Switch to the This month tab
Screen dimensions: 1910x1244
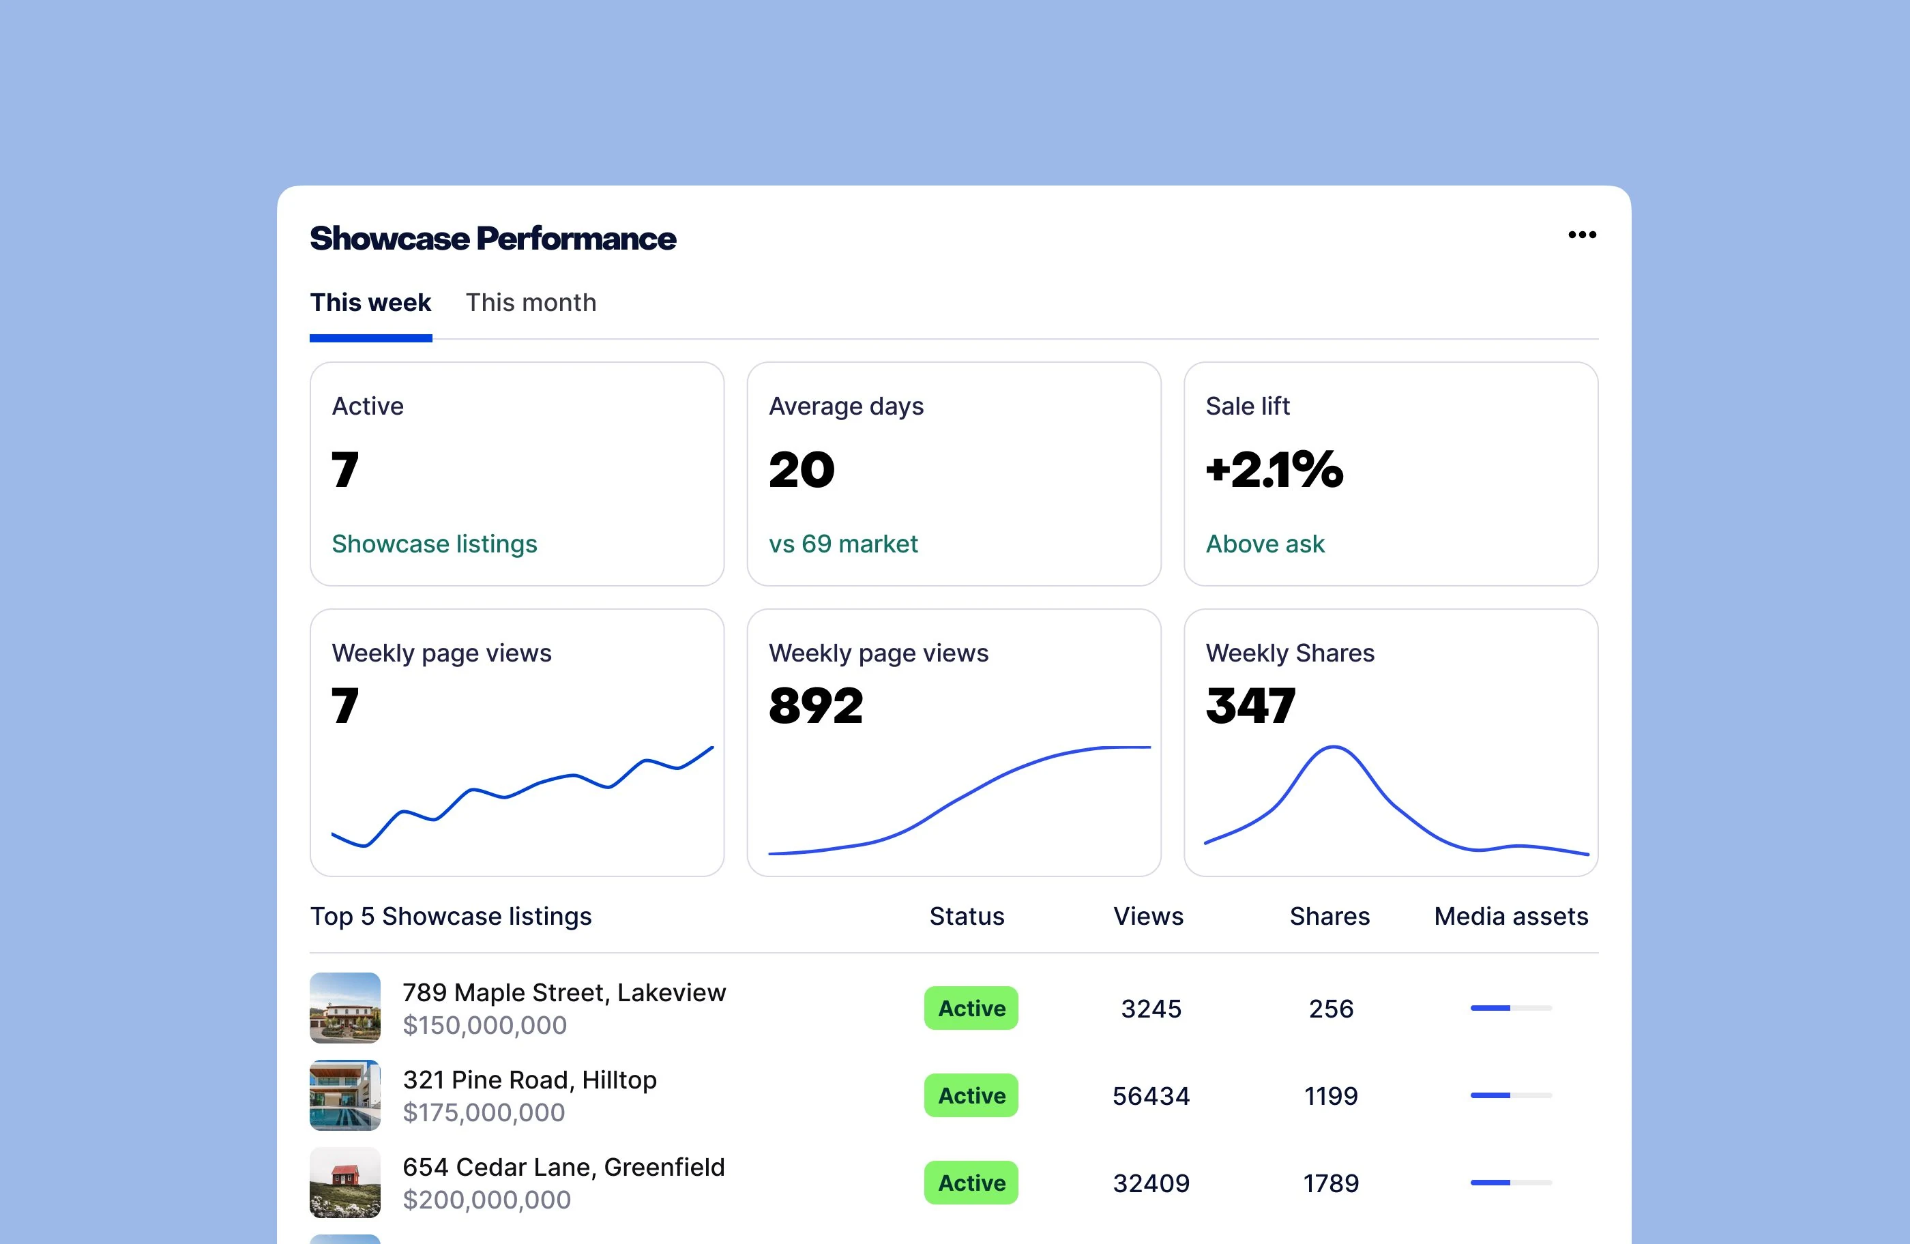click(x=531, y=303)
